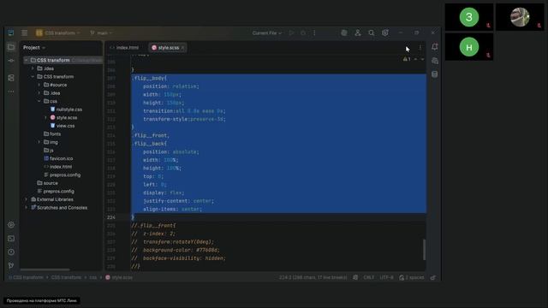Screen dimensions: 548x308
Task: Expand Scratches and Consoles node
Action: tap(27, 207)
